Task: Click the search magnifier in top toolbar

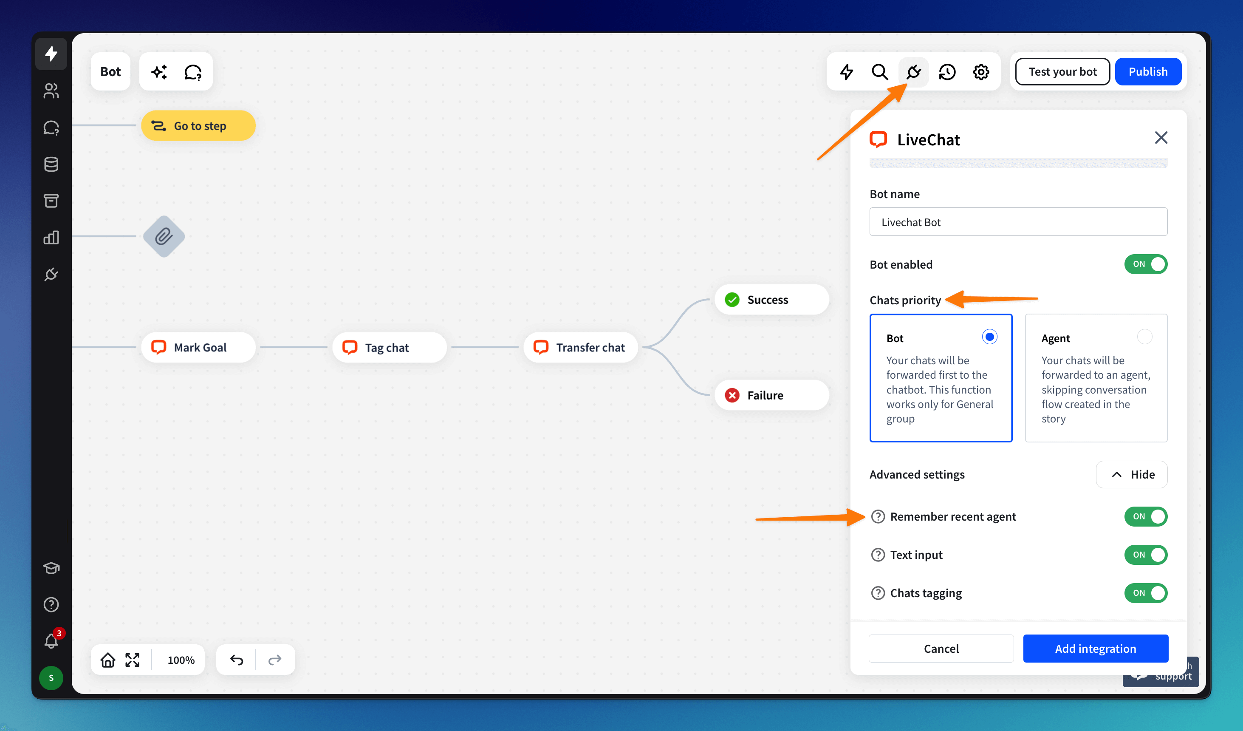Action: click(x=879, y=72)
